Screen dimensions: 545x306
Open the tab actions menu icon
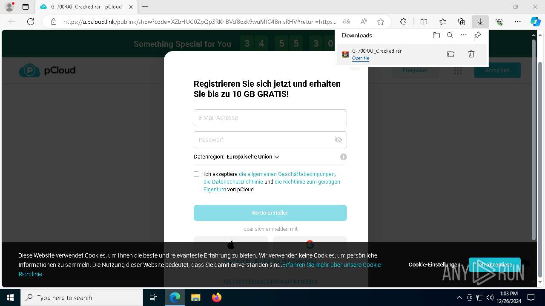[x=26, y=7]
